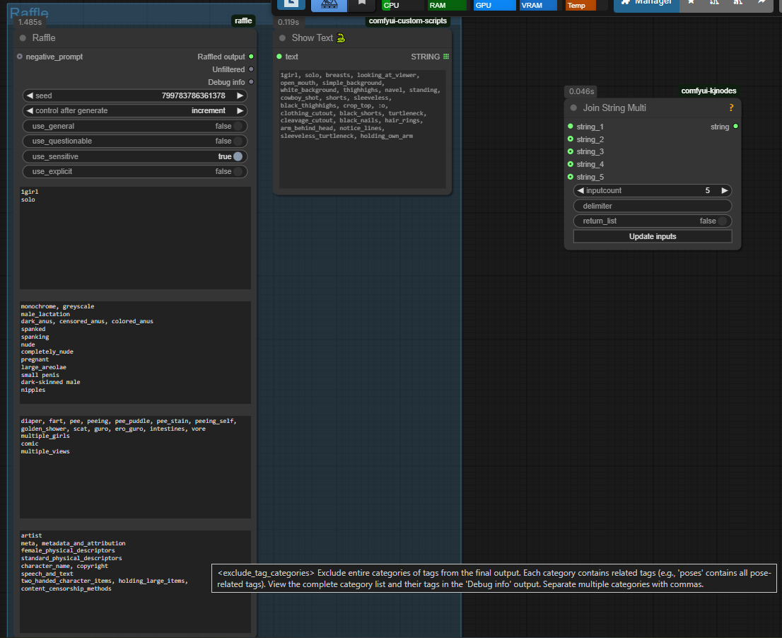Image resolution: width=782 pixels, height=638 pixels.
Task: Open the control after generate dropdown
Action: [x=134, y=111]
